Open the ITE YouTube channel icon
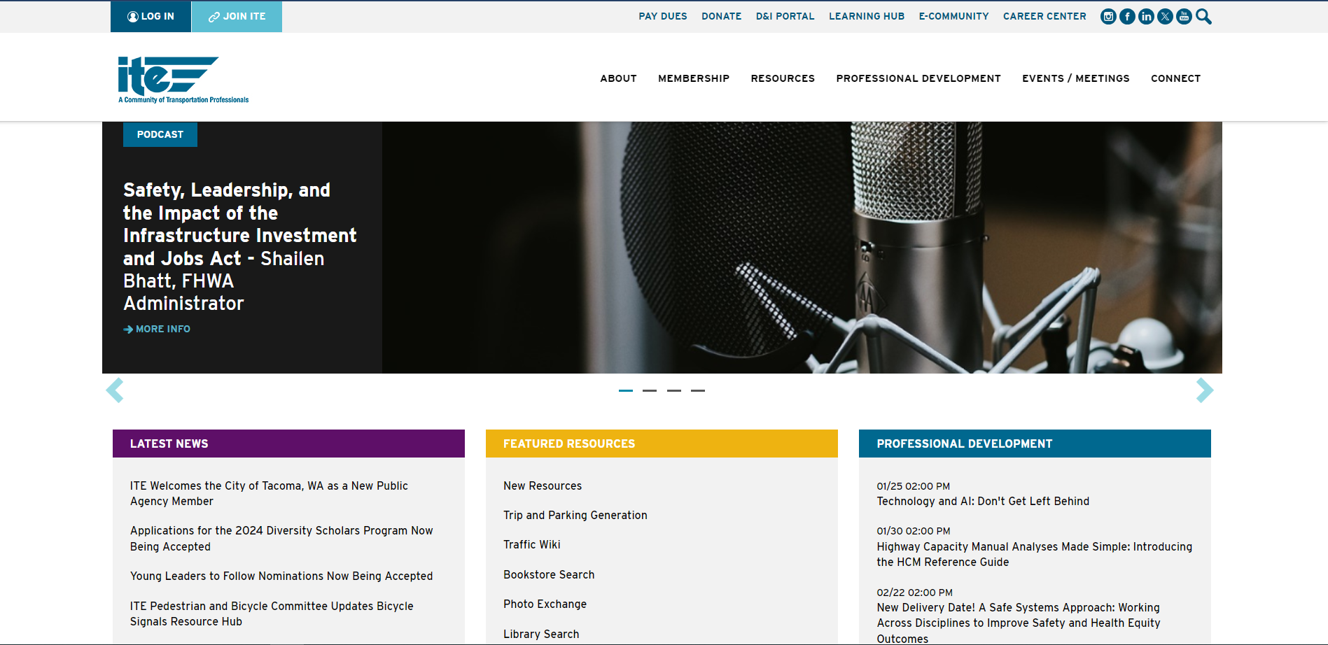 coord(1184,17)
